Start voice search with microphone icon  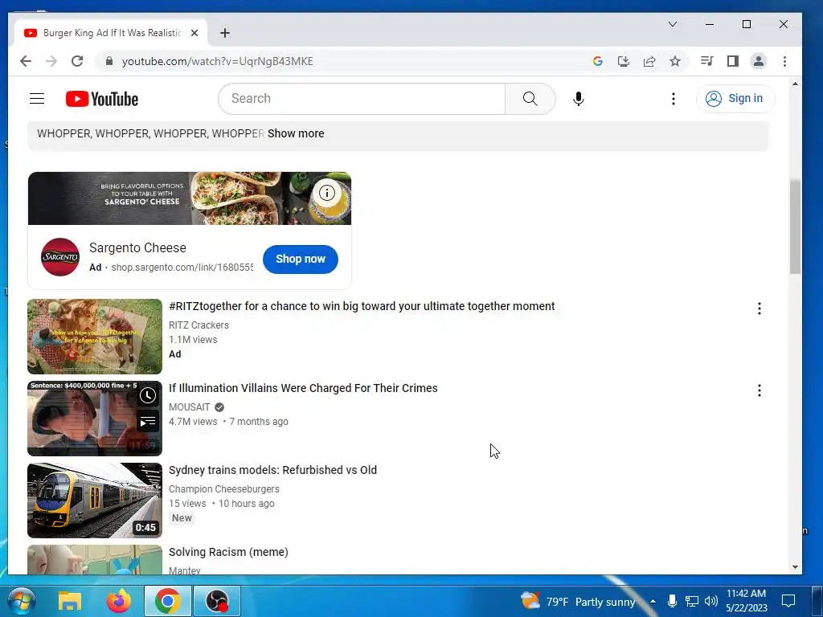coord(579,99)
